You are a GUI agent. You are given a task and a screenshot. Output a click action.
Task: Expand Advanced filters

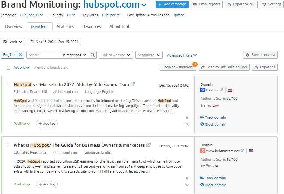click(x=182, y=55)
